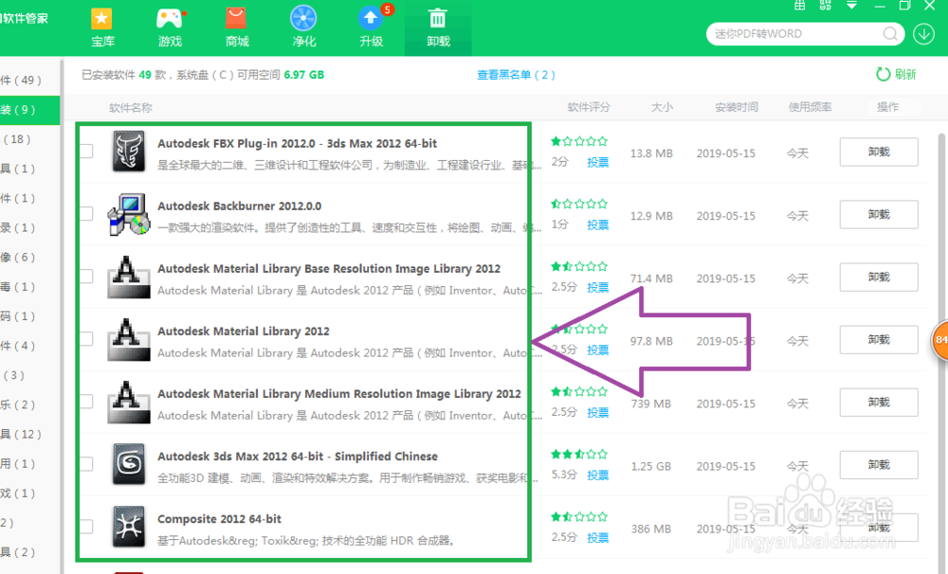Open 查看黑名单 (2) link
This screenshot has height=574, width=948.
coord(516,75)
